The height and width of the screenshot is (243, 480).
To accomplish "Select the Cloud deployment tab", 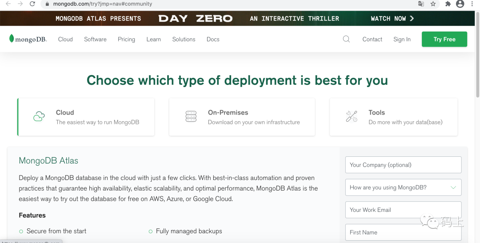I will pyautogui.click(x=86, y=117).
